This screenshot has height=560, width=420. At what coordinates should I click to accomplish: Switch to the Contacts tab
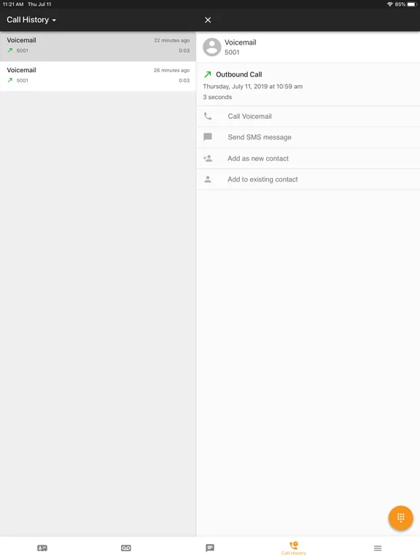point(42,548)
